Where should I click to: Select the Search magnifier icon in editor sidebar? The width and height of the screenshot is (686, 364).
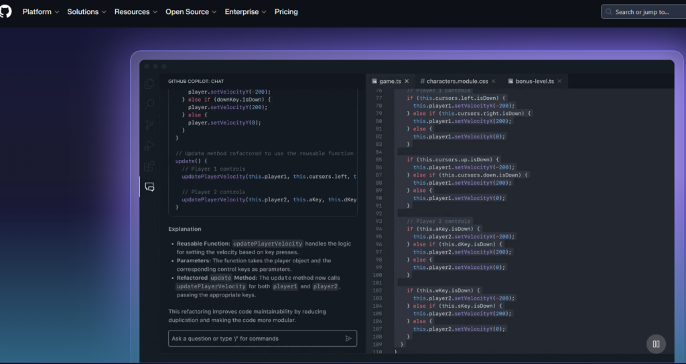(149, 104)
